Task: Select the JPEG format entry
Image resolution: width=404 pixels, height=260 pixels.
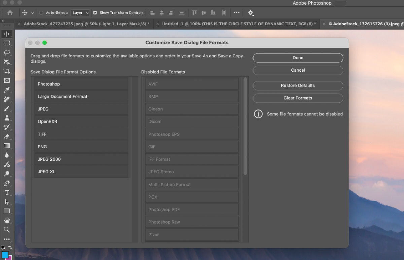Action: click(81, 109)
